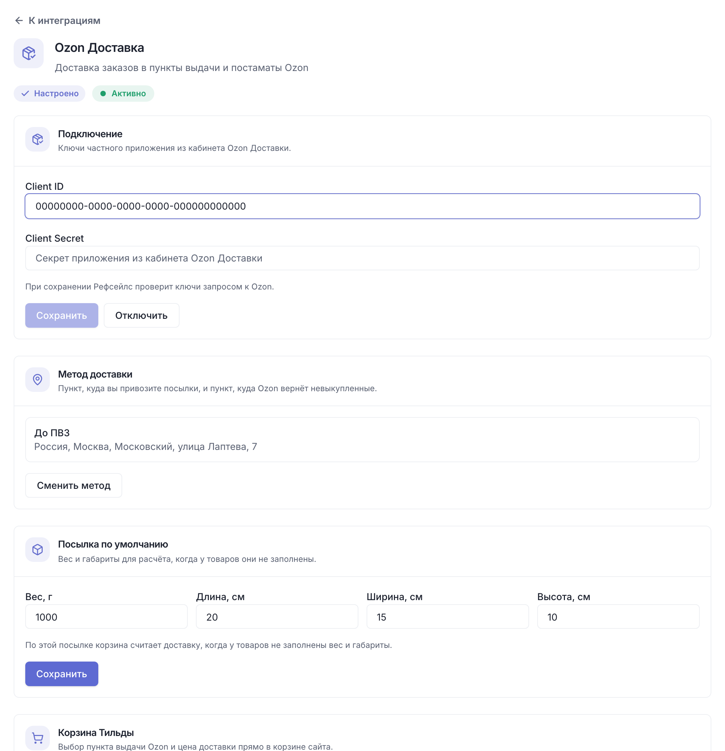The image size is (725, 751).
Task: Click the «Подключение» section heading
Action: [90, 134]
